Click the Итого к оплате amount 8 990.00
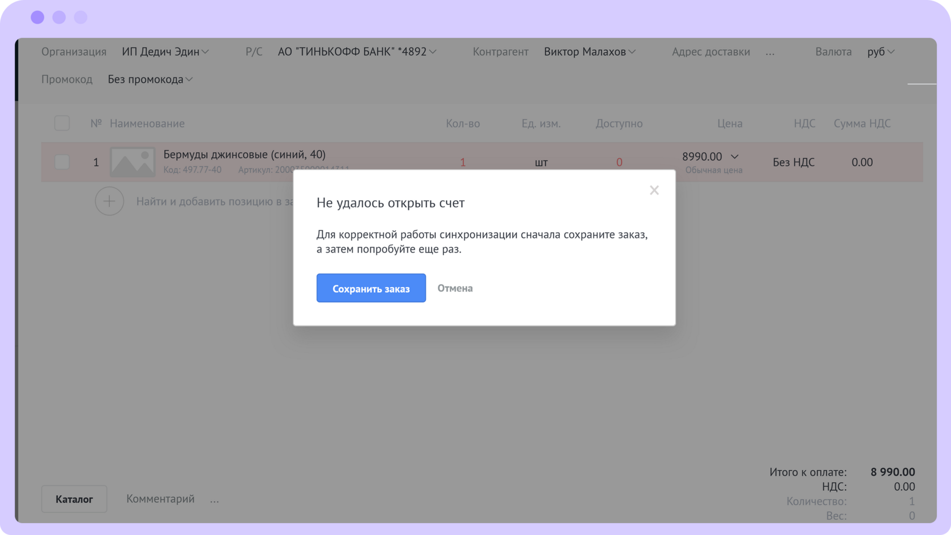The image size is (951, 535). pyautogui.click(x=893, y=472)
